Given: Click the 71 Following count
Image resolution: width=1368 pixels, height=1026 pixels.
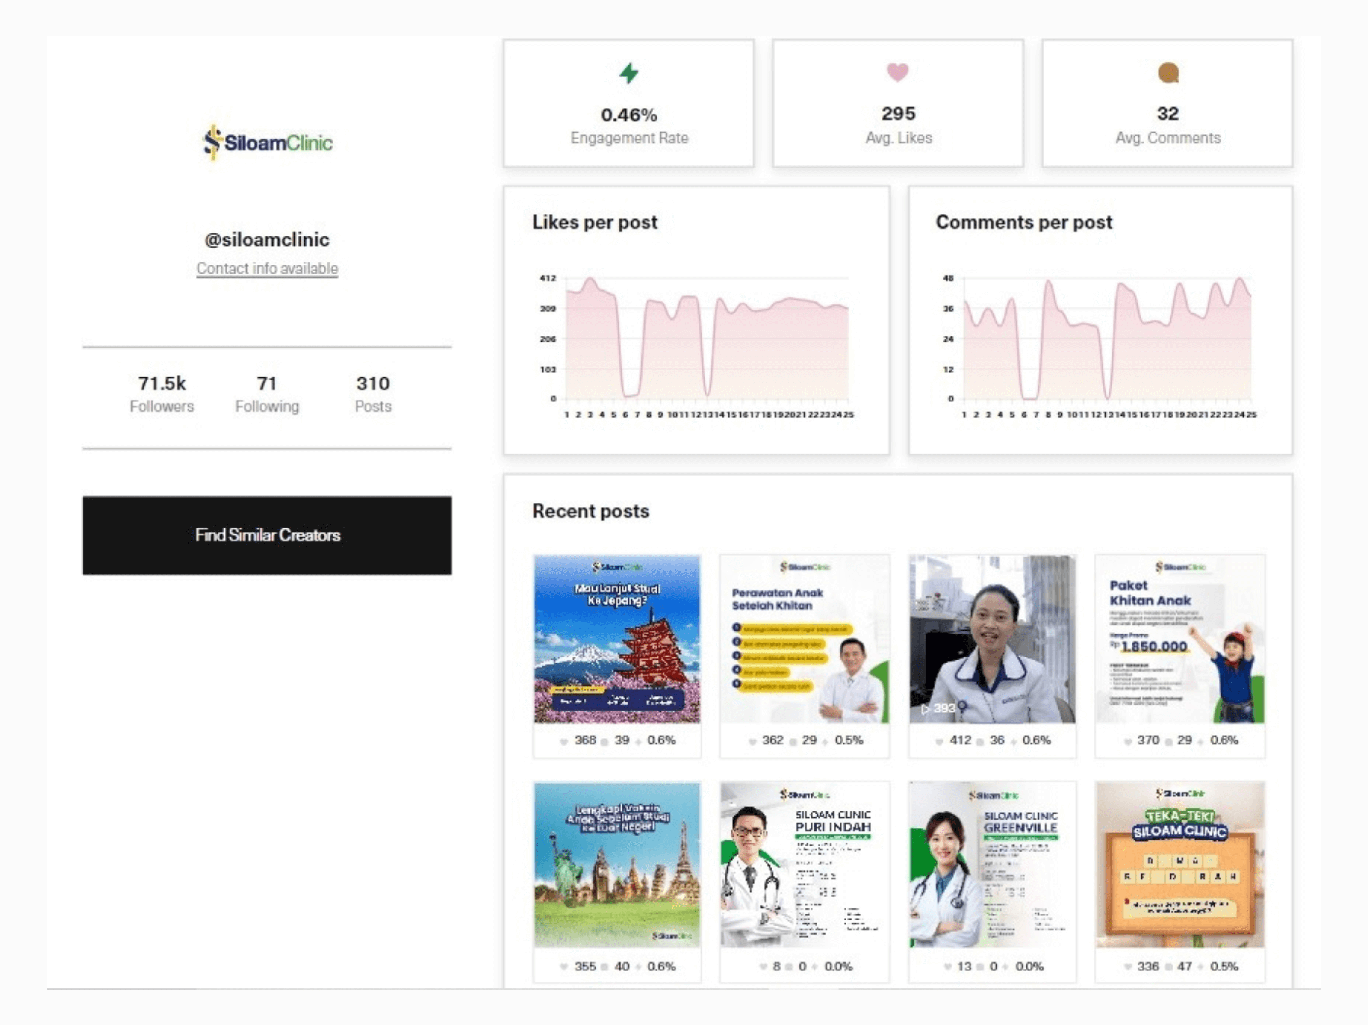Looking at the screenshot, I should click(x=267, y=383).
